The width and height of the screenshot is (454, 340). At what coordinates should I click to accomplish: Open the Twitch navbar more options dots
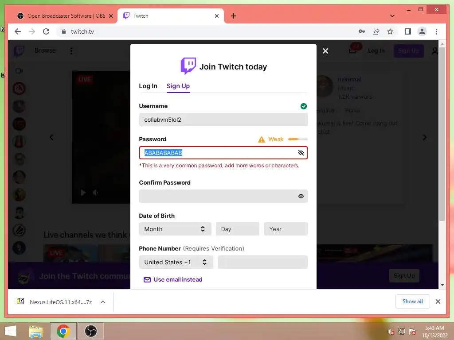(71, 51)
